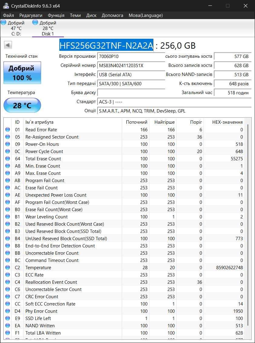Switch to the C: D: disk tab
Screen dimensions: 255x343
click(16, 28)
